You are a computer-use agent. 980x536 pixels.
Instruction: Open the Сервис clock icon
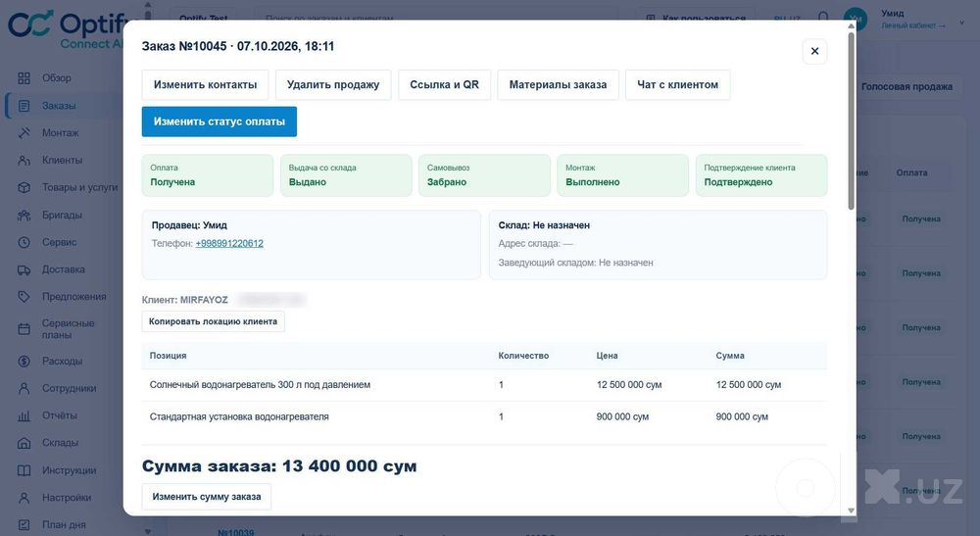(x=24, y=242)
